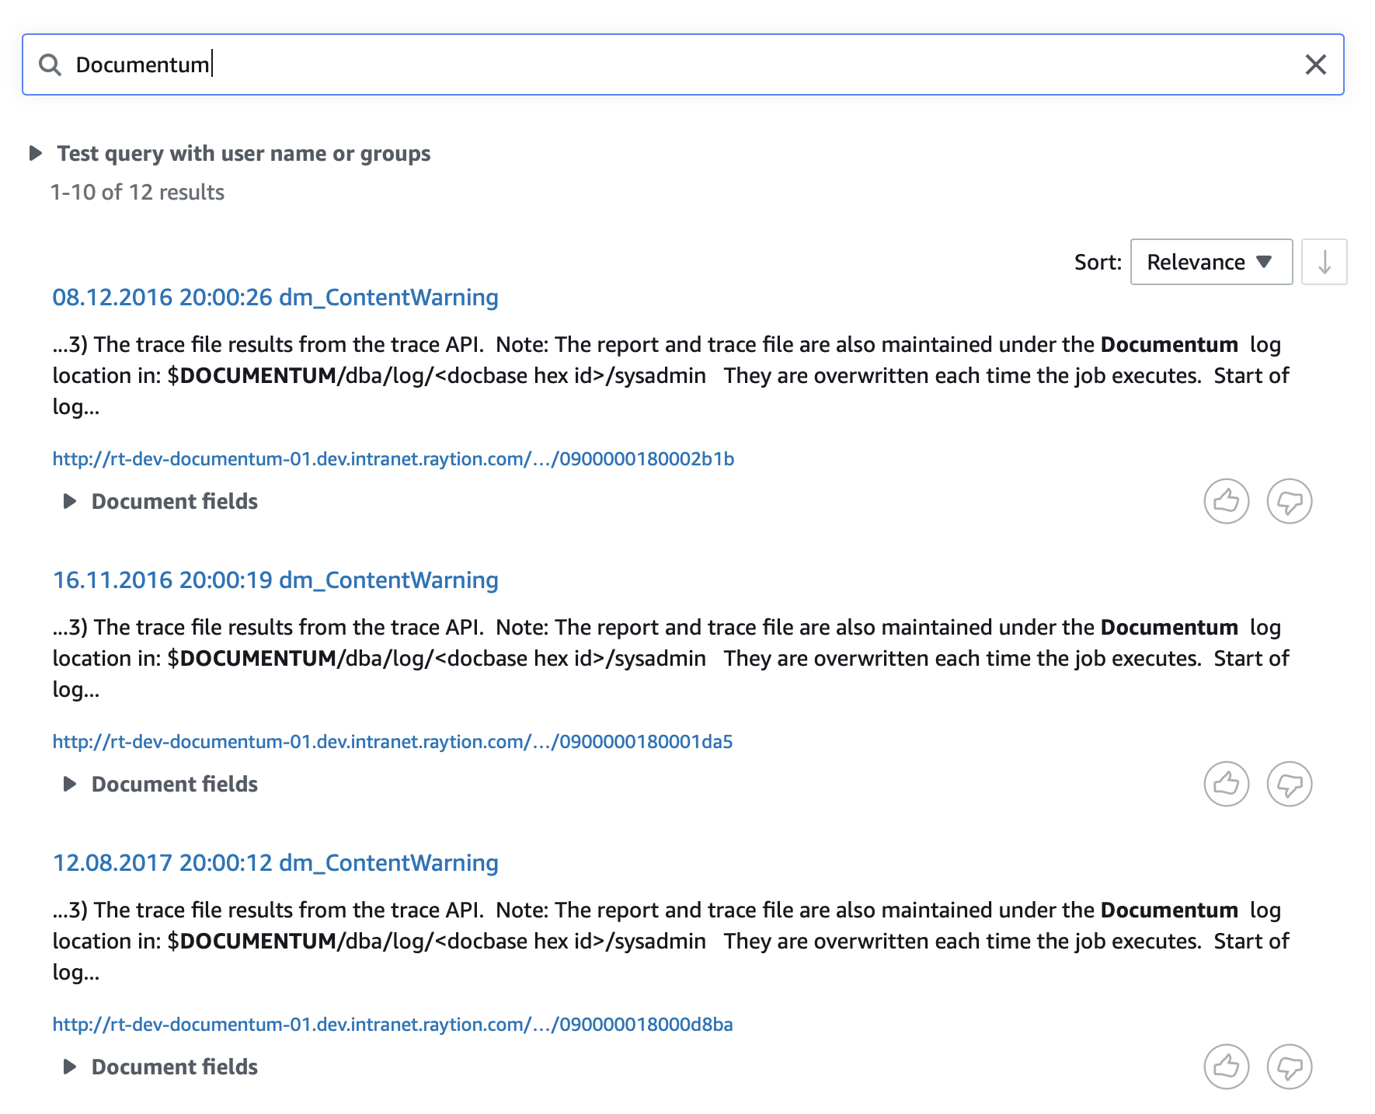The height and width of the screenshot is (1114, 1375).
Task: Give thumbs down on the third result
Action: click(1290, 1067)
